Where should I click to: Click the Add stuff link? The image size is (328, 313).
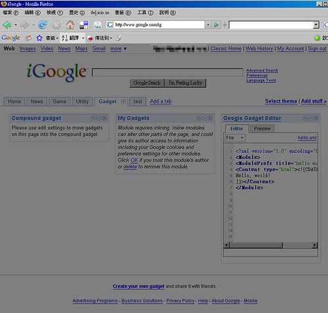pos(314,101)
